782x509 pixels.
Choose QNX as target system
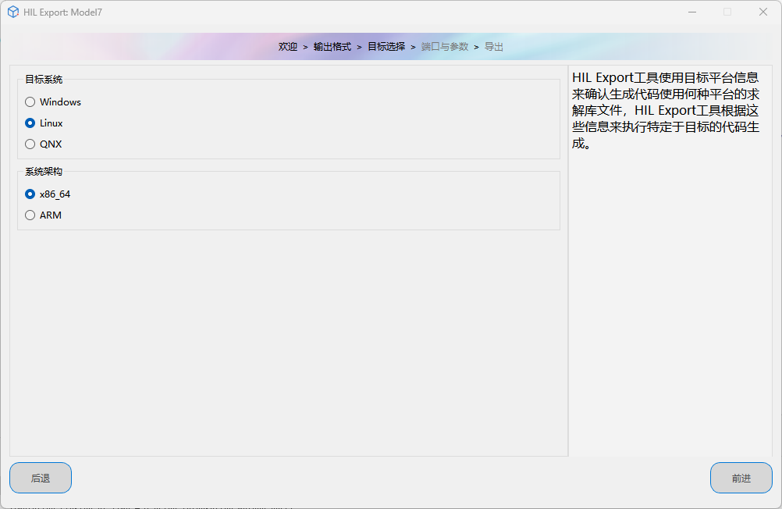pyautogui.click(x=44, y=144)
